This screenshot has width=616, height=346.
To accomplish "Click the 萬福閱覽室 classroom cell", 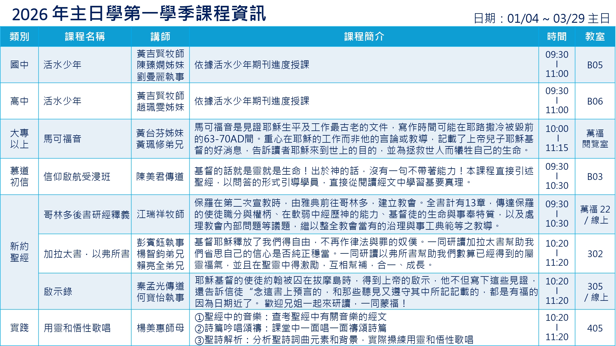I will 595,139.
